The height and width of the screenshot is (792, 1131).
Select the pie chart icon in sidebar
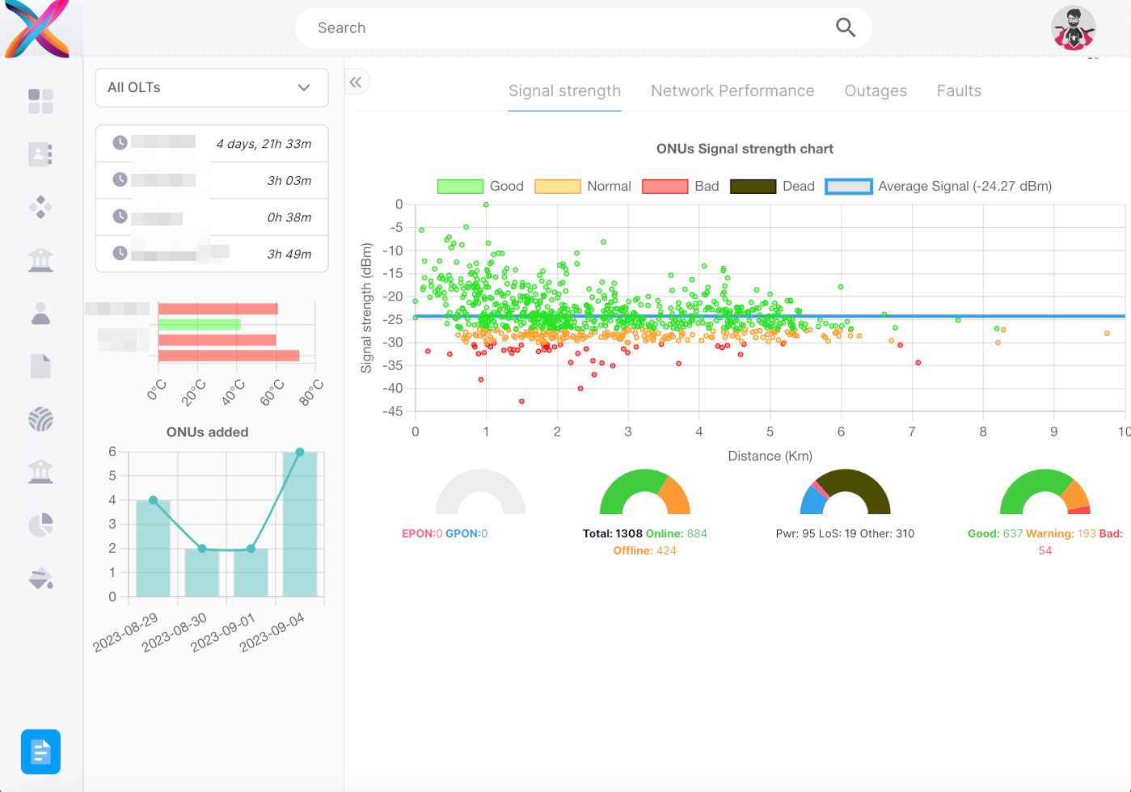click(x=40, y=524)
